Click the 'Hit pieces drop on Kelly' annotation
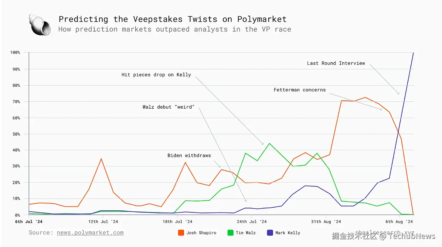Viewport: 442px width, 247px height. [156, 75]
